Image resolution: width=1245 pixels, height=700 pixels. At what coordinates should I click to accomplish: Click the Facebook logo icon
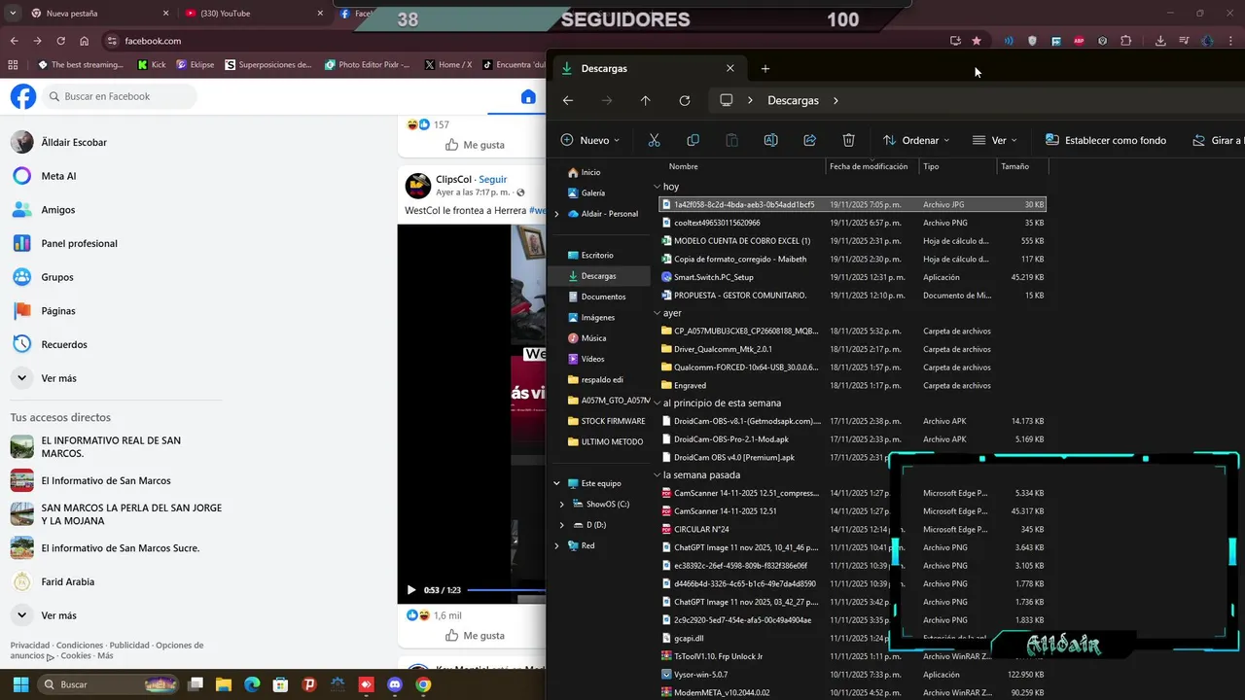(23, 96)
